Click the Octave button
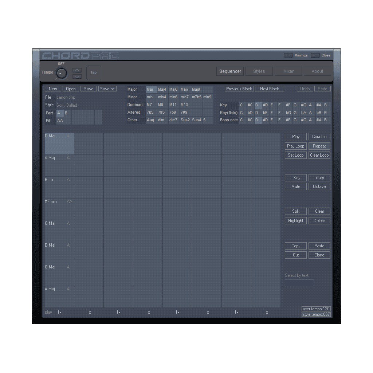The width and height of the screenshot is (373, 373). coord(319,186)
